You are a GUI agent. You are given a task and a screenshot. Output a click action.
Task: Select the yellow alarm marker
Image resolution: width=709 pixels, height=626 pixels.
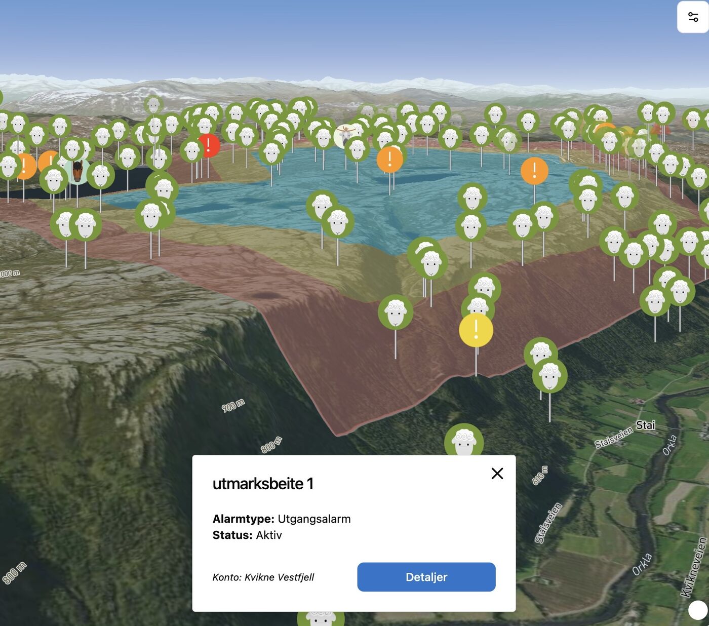(476, 330)
